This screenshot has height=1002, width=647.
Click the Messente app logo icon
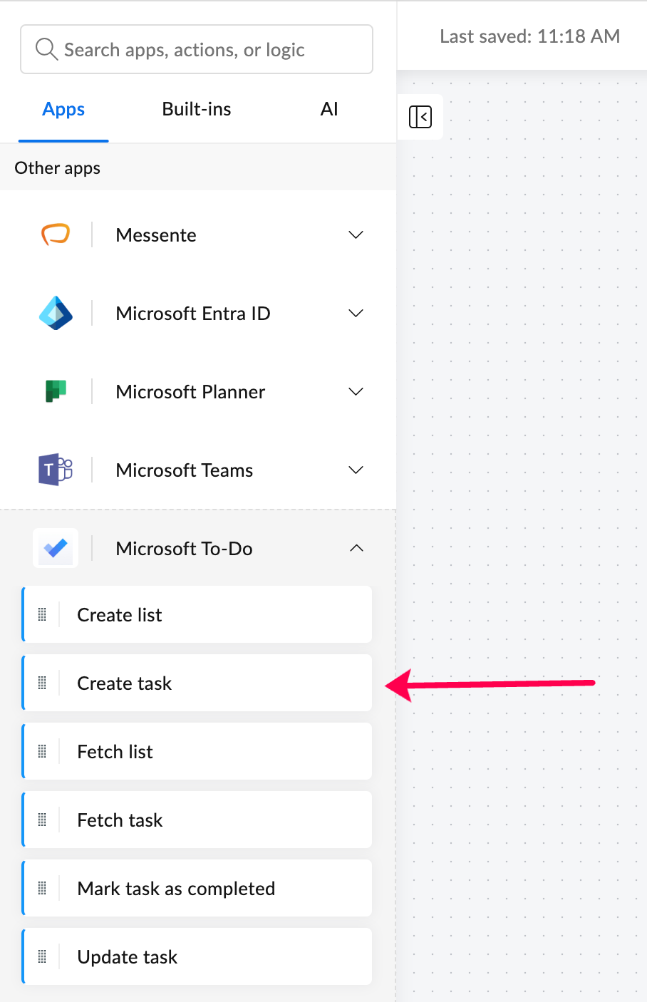point(56,234)
